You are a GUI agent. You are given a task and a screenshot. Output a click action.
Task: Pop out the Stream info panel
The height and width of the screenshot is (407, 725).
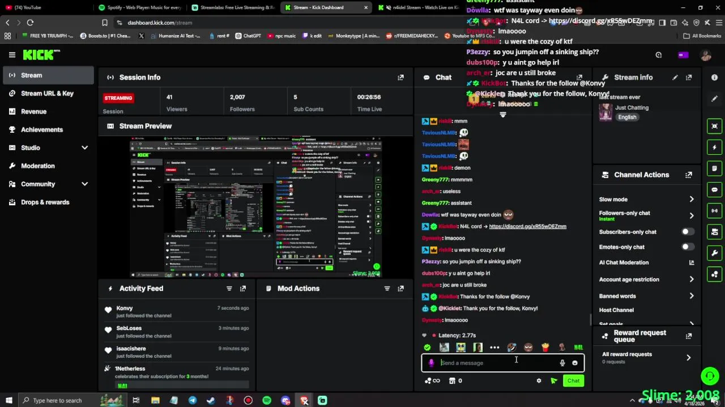click(x=689, y=77)
